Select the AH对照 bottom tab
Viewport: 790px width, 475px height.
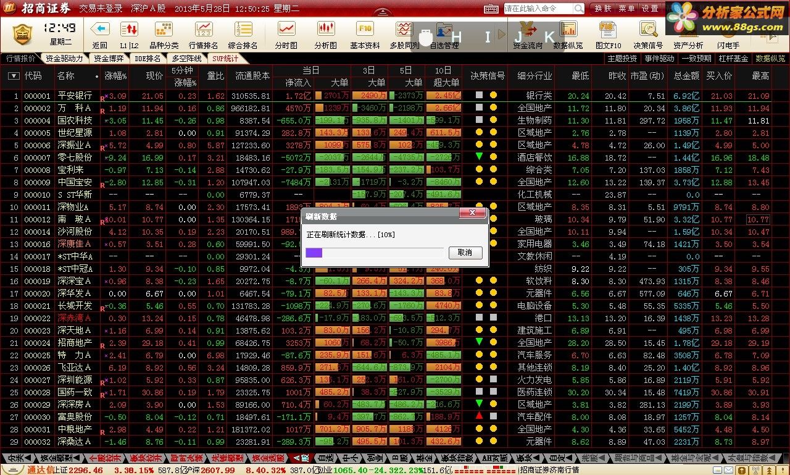494,458
